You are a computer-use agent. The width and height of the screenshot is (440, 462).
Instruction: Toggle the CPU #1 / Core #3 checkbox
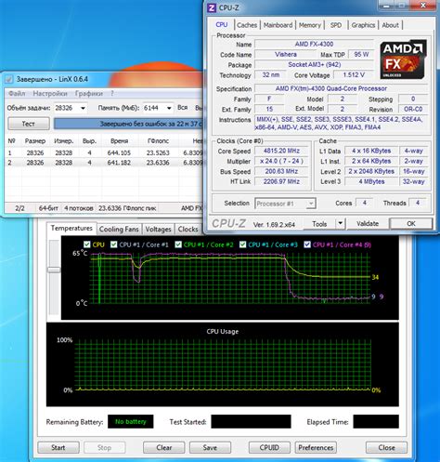coord(242,244)
